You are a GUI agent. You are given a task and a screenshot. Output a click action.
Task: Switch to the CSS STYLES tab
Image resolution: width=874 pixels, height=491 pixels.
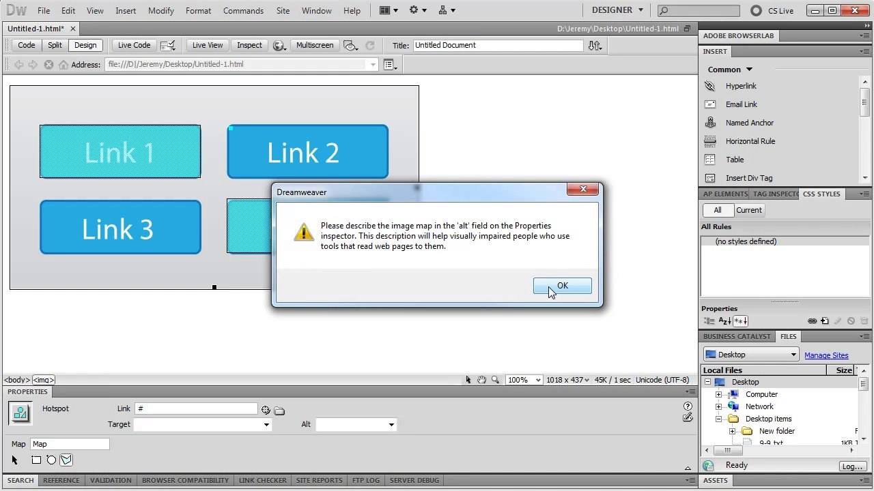821,194
